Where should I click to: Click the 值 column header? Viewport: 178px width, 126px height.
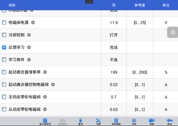tap(114, 5)
